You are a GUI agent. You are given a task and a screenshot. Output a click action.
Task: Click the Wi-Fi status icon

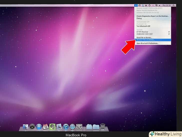click(x=156, y=5)
